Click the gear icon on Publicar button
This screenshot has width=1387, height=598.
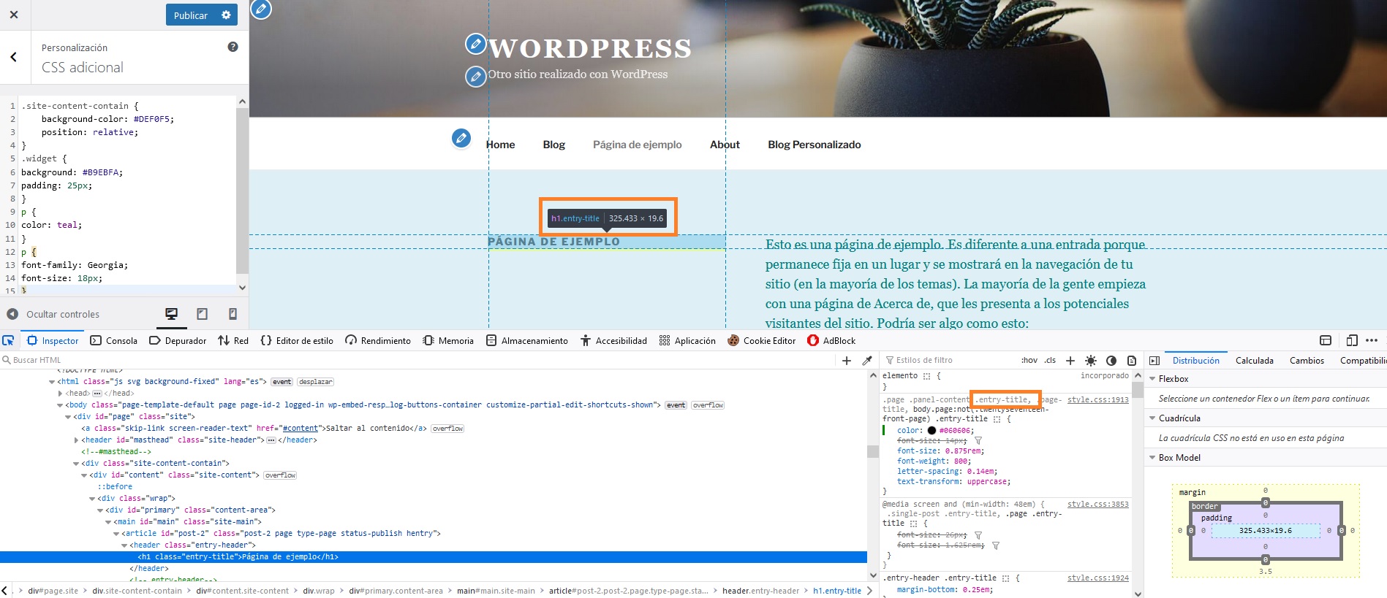(x=226, y=15)
